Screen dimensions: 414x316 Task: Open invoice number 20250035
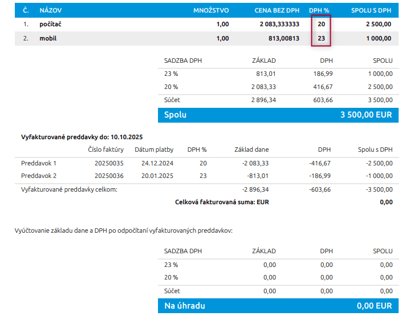[109, 163]
